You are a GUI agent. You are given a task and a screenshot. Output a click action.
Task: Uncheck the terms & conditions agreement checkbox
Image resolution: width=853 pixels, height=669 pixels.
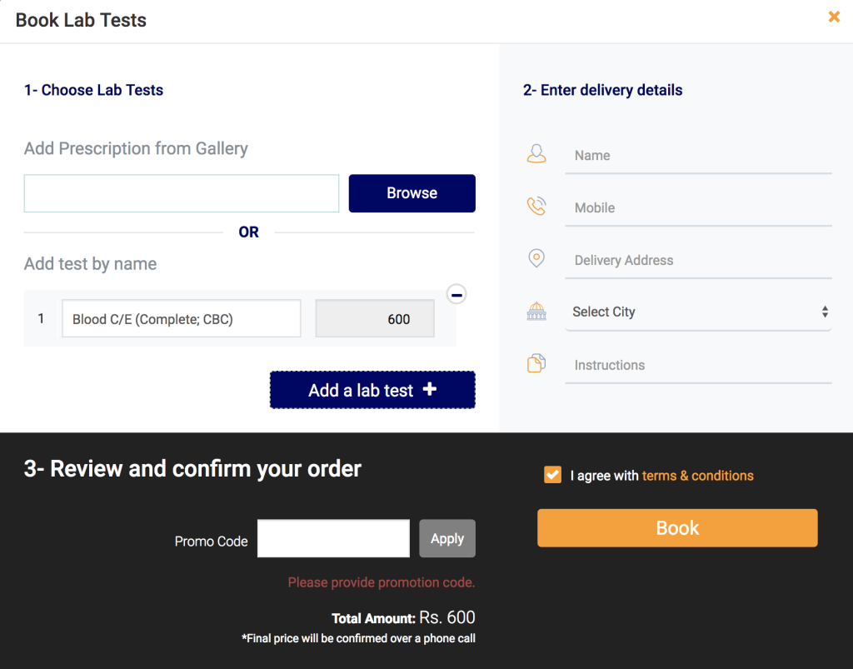552,475
